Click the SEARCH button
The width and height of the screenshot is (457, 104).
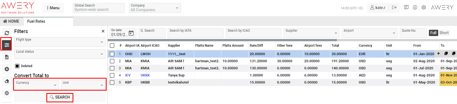coord(60,97)
